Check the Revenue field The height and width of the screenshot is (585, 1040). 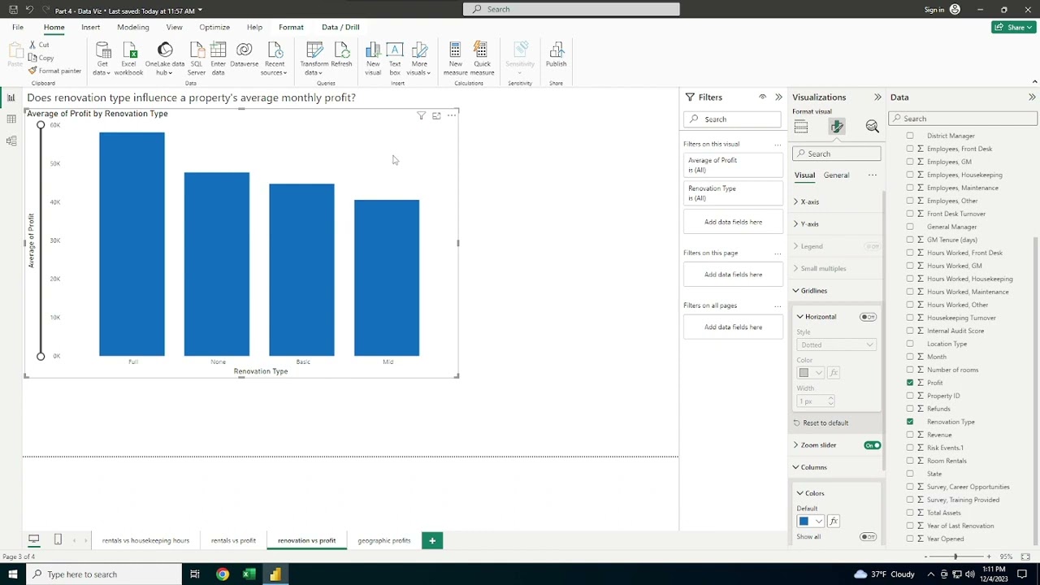910,435
